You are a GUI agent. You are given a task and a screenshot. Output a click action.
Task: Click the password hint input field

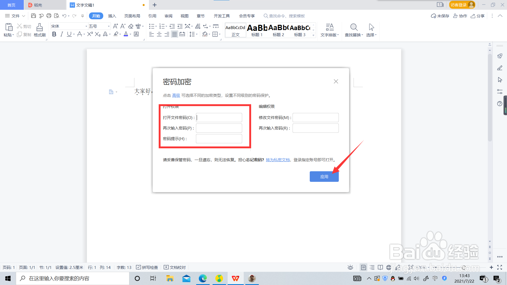(x=219, y=139)
